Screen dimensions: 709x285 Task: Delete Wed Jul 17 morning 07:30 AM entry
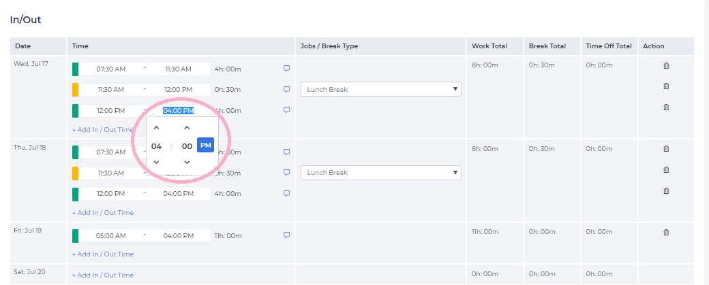point(666,66)
